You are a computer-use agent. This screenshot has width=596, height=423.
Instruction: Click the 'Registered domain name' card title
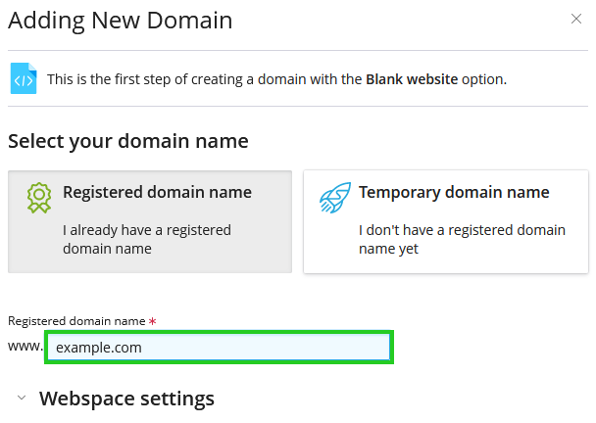tap(157, 193)
